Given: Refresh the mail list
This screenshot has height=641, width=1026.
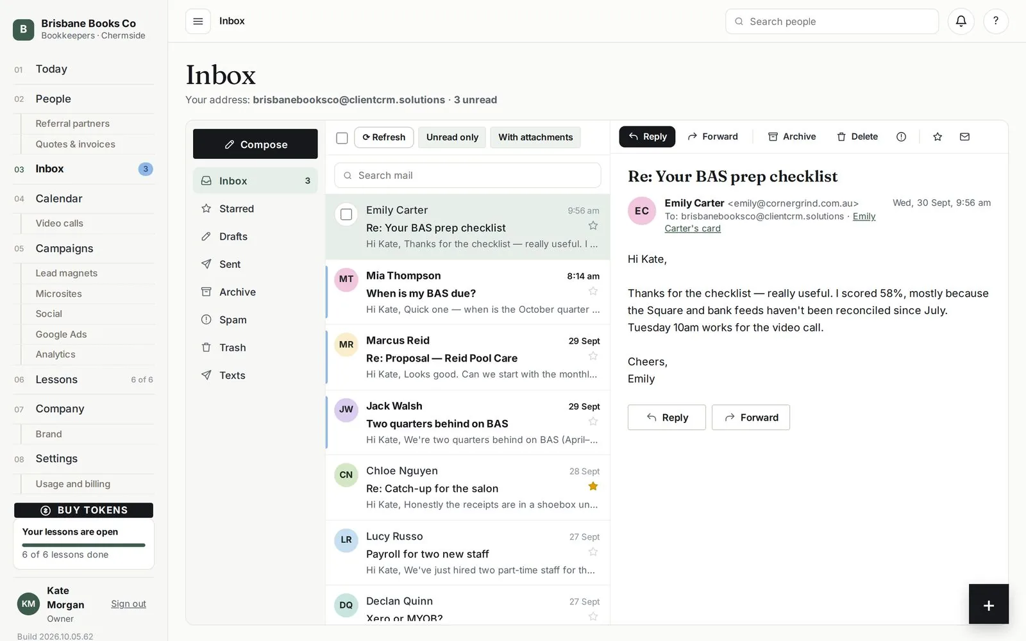Looking at the screenshot, I should pos(383,137).
